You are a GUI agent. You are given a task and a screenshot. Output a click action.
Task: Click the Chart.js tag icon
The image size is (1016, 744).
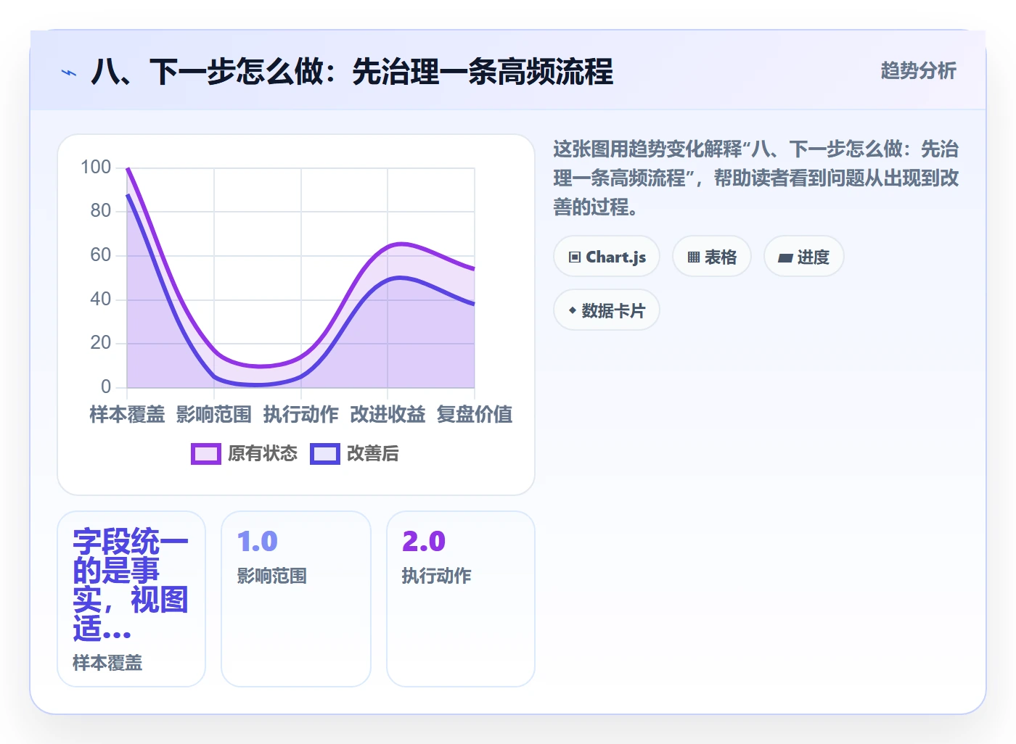pos(575,257)
